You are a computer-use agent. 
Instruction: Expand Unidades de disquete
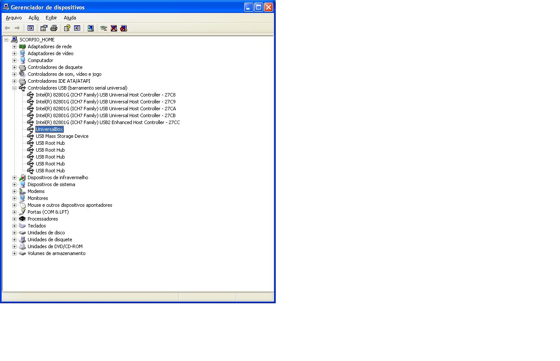click(14, 240)
